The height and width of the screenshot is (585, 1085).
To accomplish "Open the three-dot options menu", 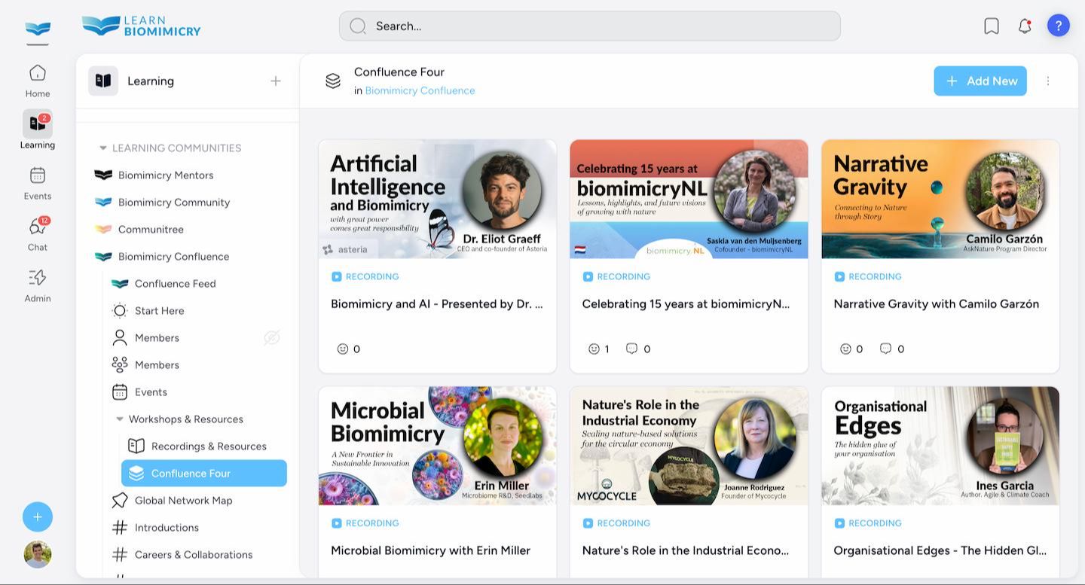I will (x=1047, y=81).
